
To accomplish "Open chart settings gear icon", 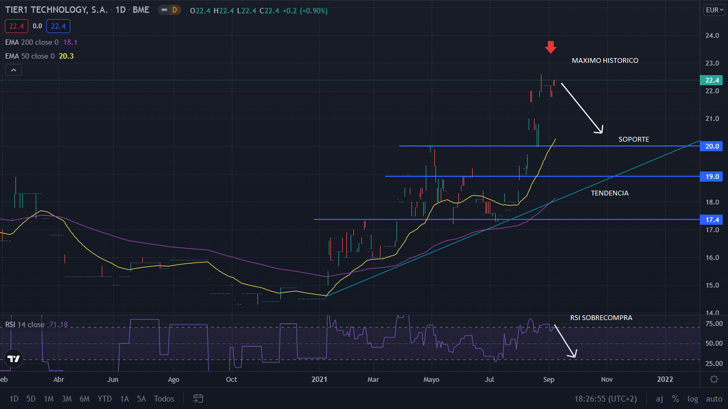I will coord(714,379).
